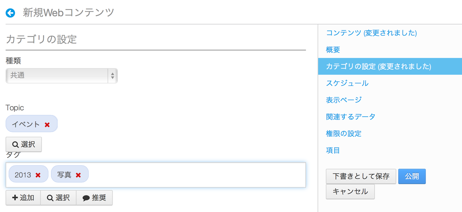Image resolution: width=462 pixels, height=212 pixels.
Task: Open the 表示ページ section
Action: point(344,100)
